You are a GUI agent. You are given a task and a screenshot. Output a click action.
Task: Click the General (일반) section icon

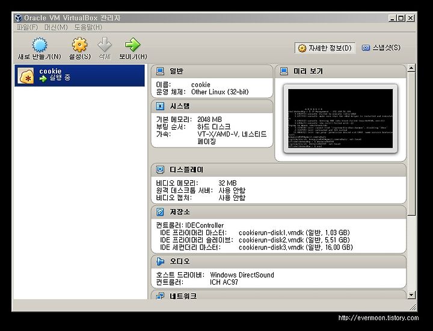[160, 71]
